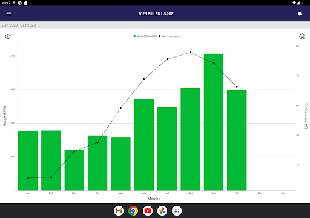Viewport: 310px width, 218px height.
Task: Click the '2023 BILLED USAGE' title
Action: click(156, 14)
